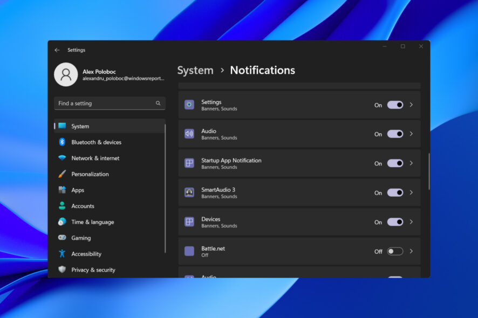
Task: Click the search magnifier icon
Action: [158, 103]
